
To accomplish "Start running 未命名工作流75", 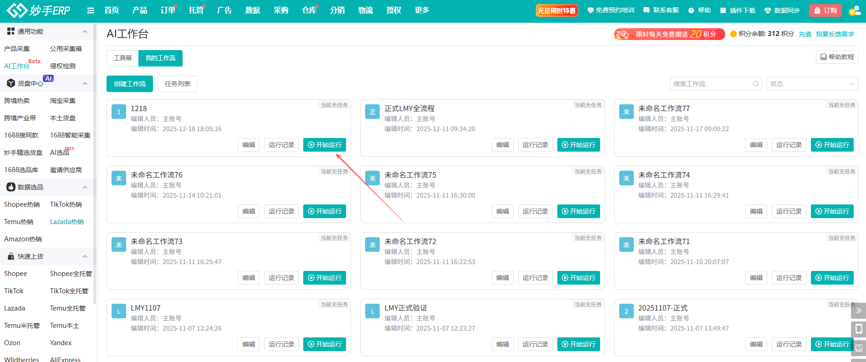I will (x=579, y=211).
